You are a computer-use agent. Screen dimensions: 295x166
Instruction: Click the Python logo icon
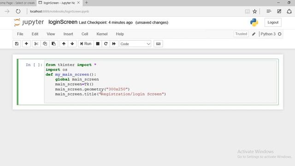pos(254,22)
